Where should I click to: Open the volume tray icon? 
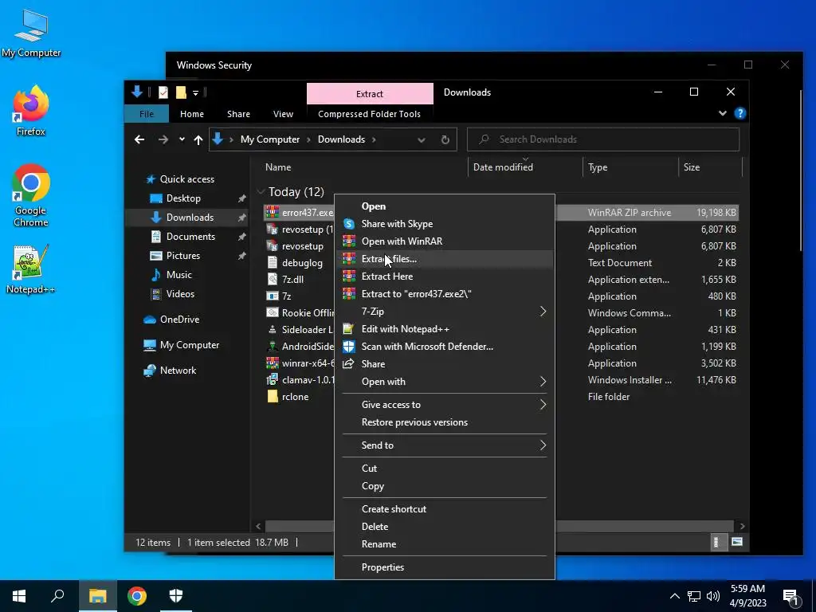tap(713, 596)
